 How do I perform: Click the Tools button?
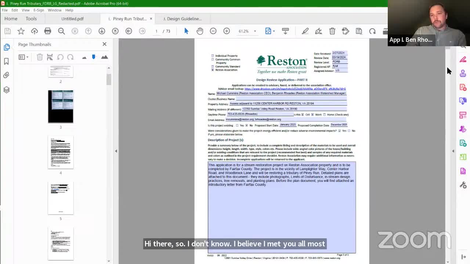click(x=31, y=19)
